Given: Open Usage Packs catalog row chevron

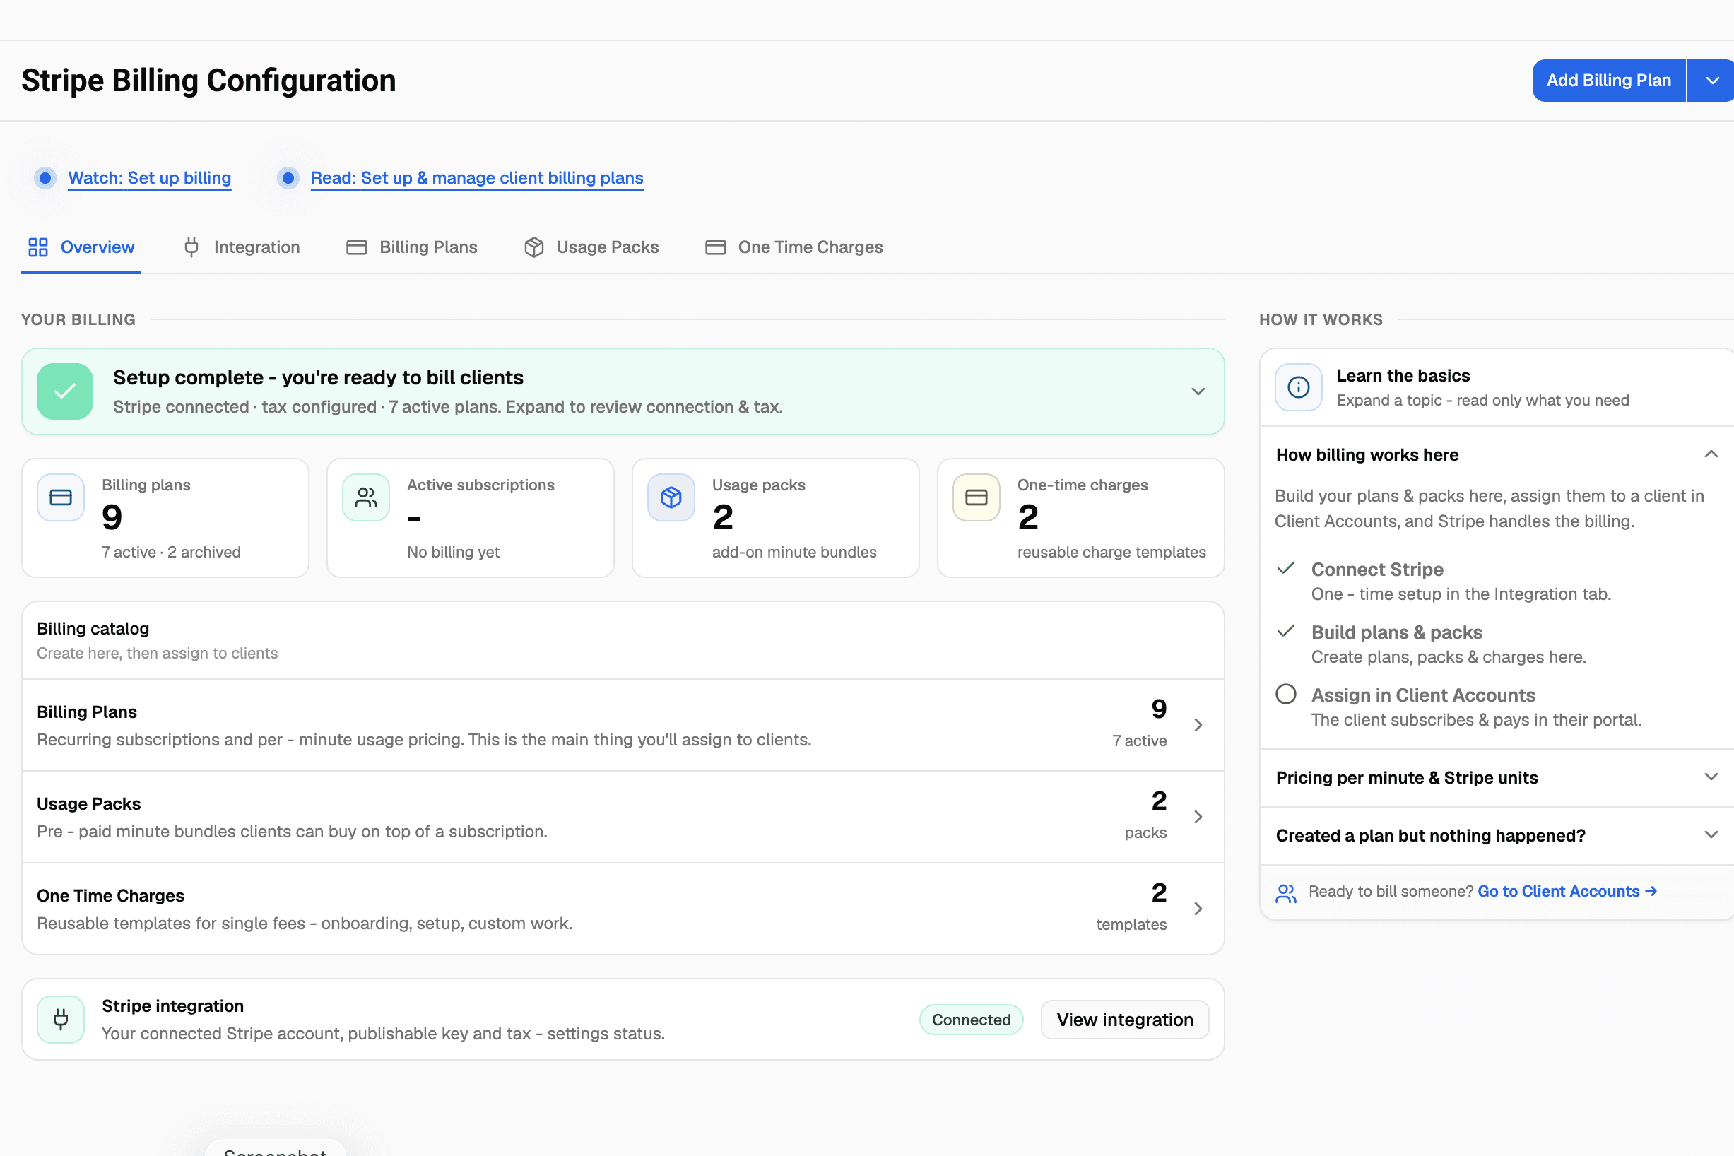Looking at the screenshot, I should pyautogui.click(x=1198, y=817).
